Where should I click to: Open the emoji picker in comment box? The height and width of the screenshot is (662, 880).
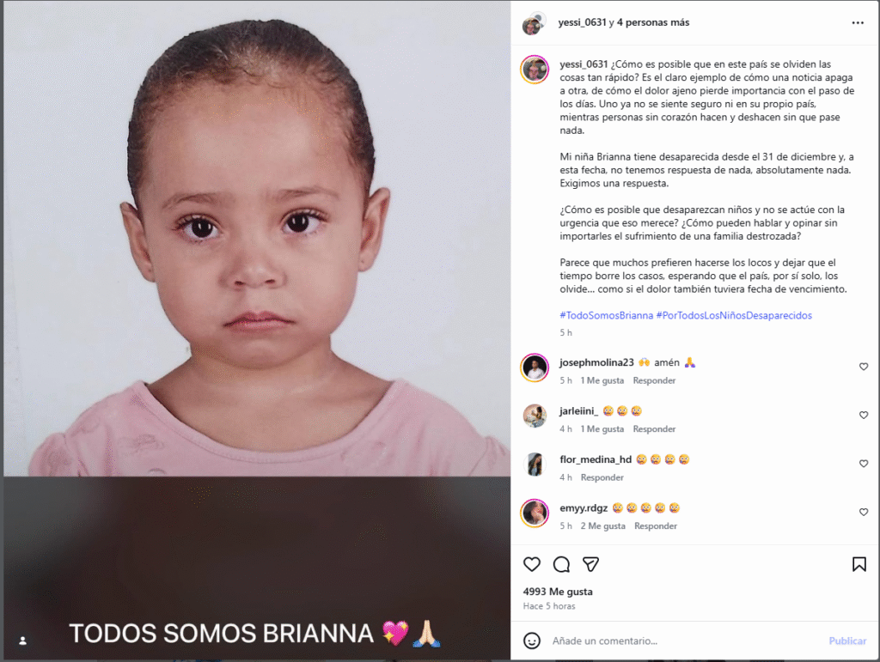(x=531, y=641)
